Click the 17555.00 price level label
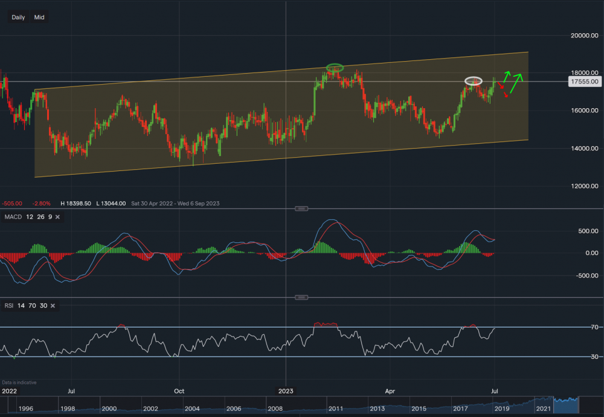 pos(584,81)
